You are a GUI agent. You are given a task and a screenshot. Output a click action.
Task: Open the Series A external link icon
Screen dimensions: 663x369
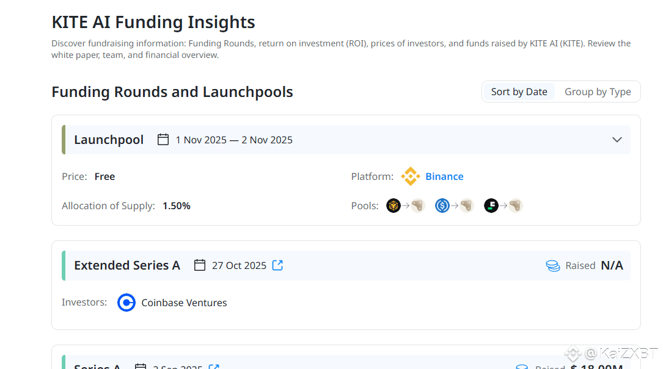click(x=214, y=367)
